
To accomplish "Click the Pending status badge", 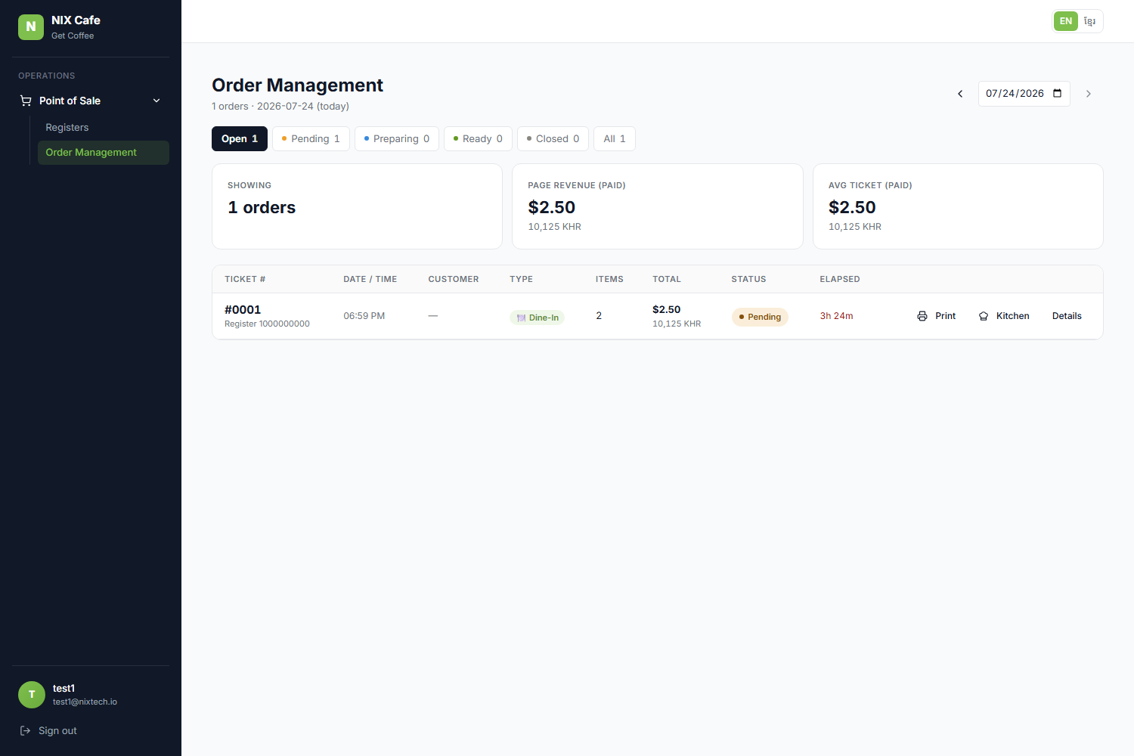I will click(x=760, y=317).
